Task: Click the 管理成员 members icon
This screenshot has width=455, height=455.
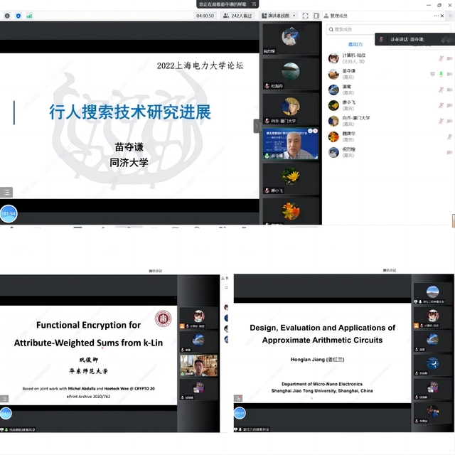Action: 325,15
